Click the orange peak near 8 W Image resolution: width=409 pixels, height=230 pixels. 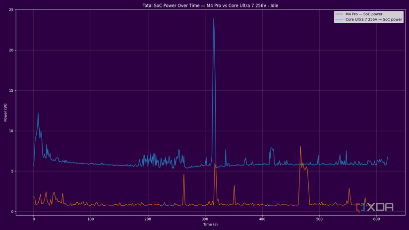click(x=300, y=147)
